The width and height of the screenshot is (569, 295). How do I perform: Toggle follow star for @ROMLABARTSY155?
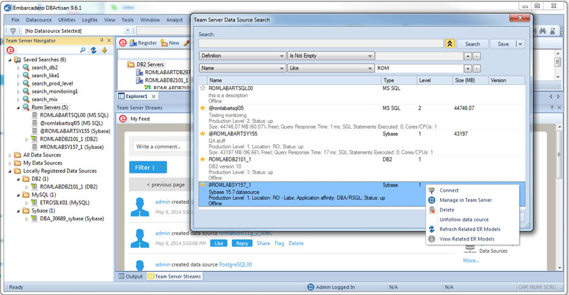[203, 134]
